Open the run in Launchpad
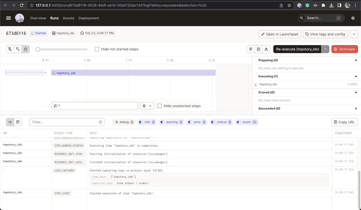Viewport: 361px width, 210px height. tap(280, 34)
